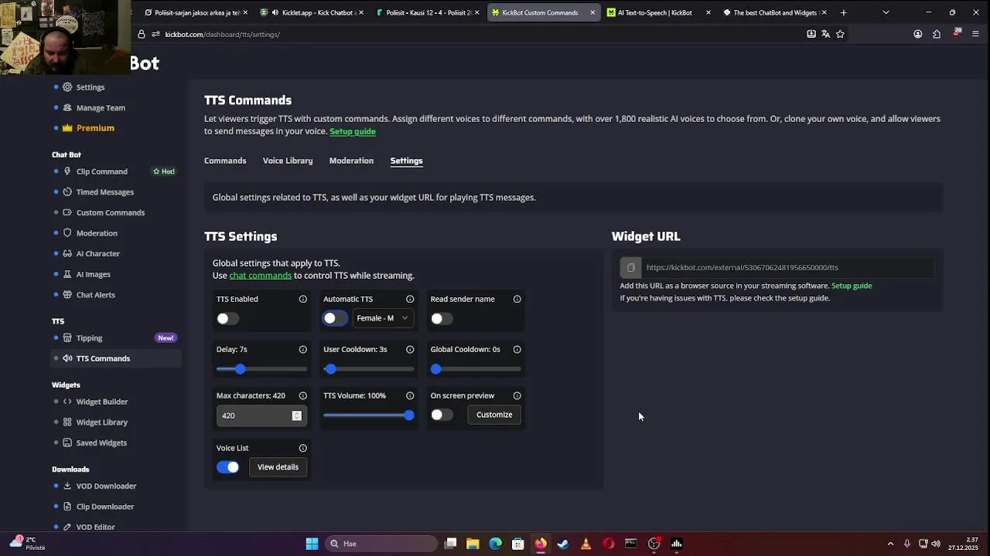Adjust Max characters number stepper arrows

296,415
